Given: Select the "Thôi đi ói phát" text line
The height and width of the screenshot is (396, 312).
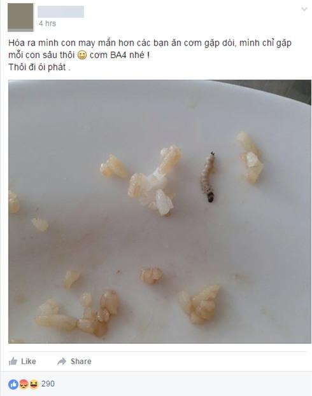Looking at the screenshot, I should 39,67.
